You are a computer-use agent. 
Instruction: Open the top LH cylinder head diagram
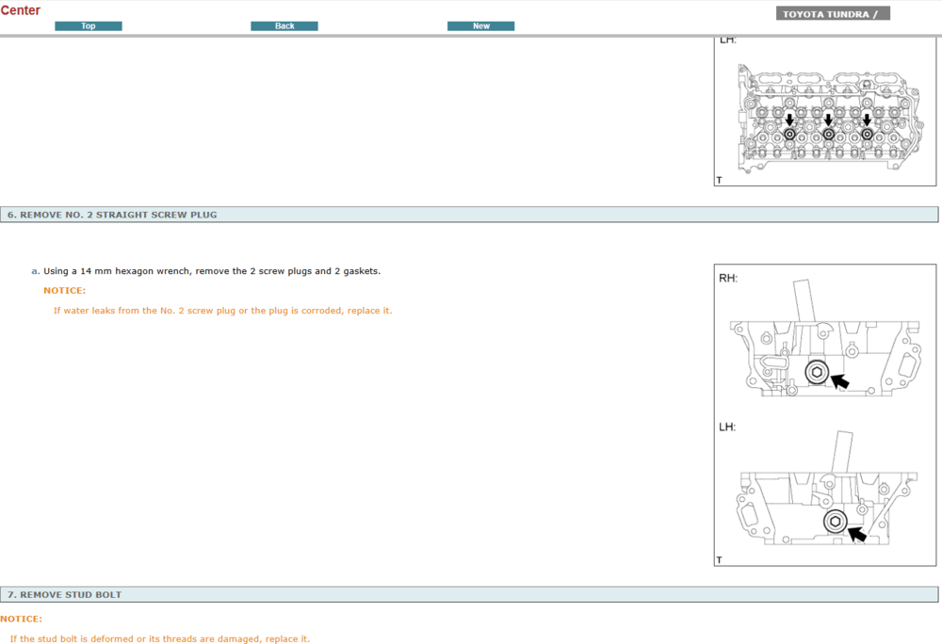[824, 118]
